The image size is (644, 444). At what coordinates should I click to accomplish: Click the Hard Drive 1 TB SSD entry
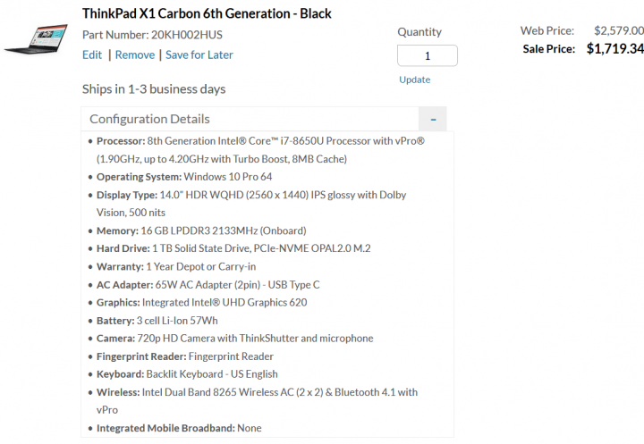(x=233, y=248)
